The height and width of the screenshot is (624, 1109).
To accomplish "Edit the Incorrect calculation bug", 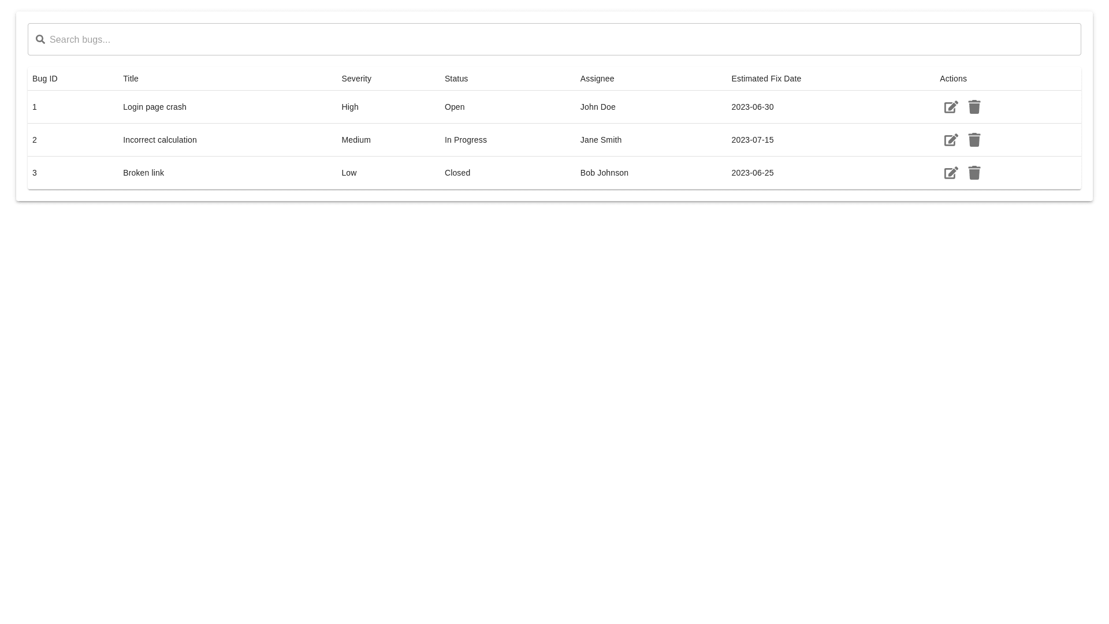I will tap(951, 140).
